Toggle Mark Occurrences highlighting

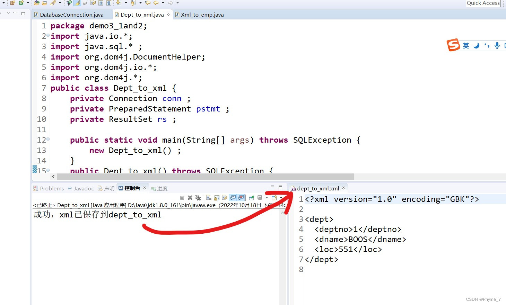(77, 4)
